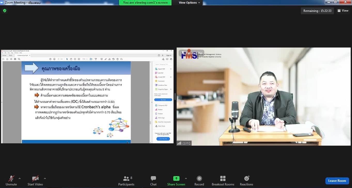Click the green Share Screen icon
Viewport: 352px width, 188px height.
point(176,178)
